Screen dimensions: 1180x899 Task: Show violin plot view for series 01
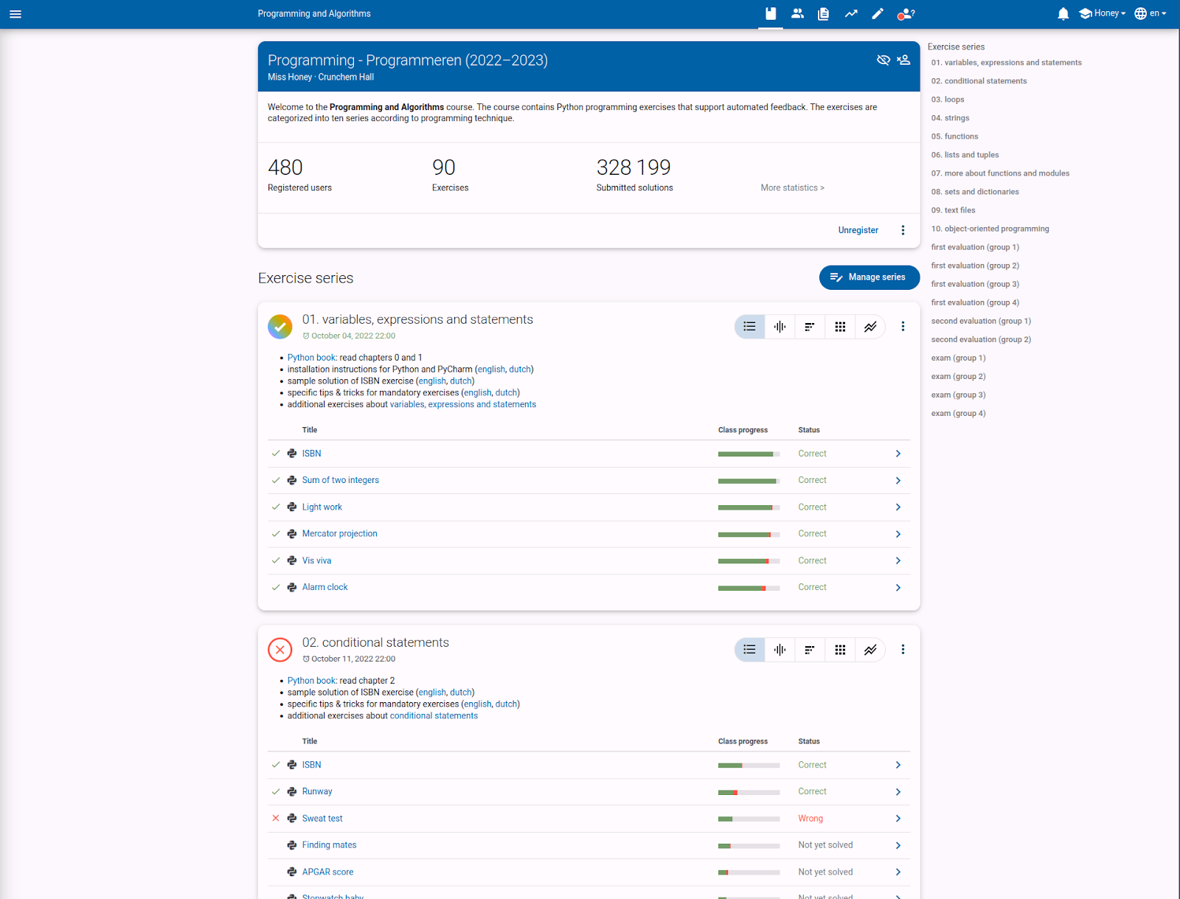[x=780, y=327]
